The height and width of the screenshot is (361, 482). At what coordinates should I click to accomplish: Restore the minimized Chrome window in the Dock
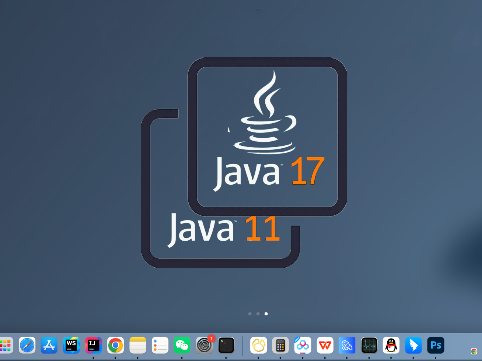tap(474, 351)
